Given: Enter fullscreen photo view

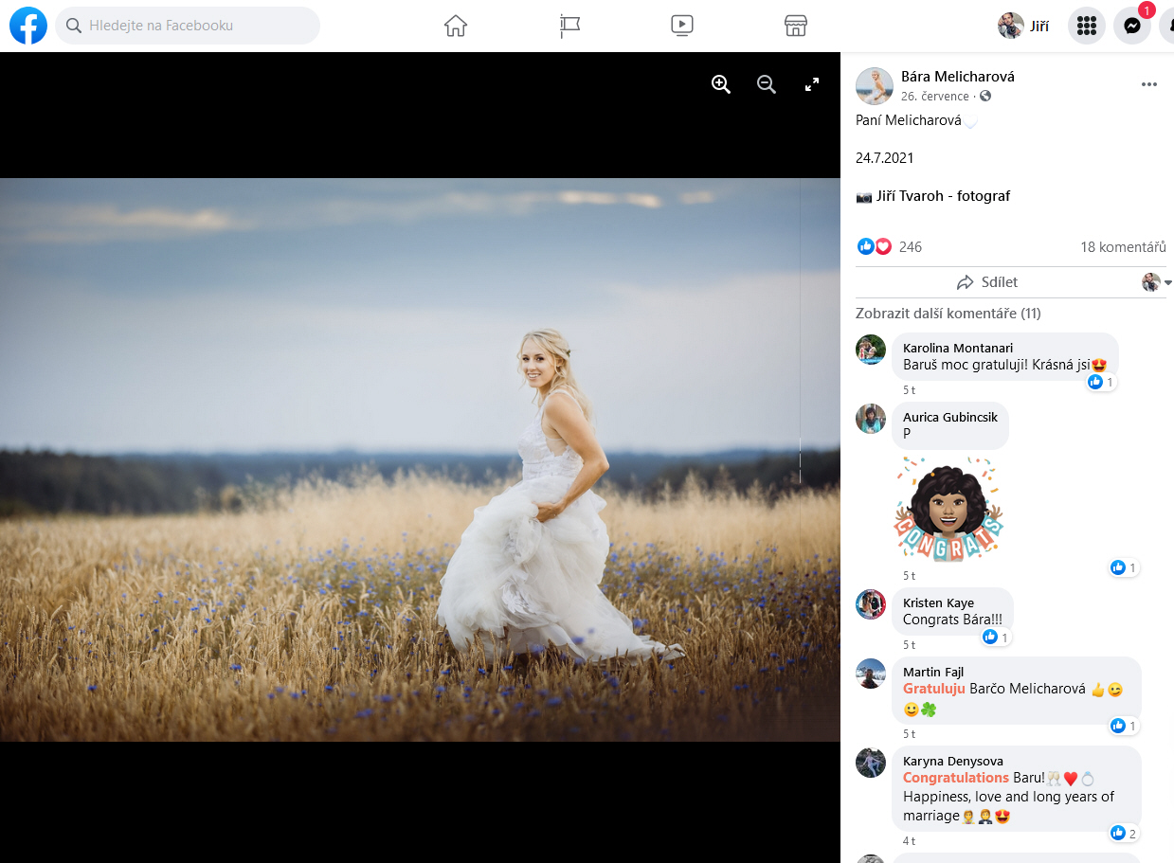Looking at the screenshot, I should tap(812, 84).
